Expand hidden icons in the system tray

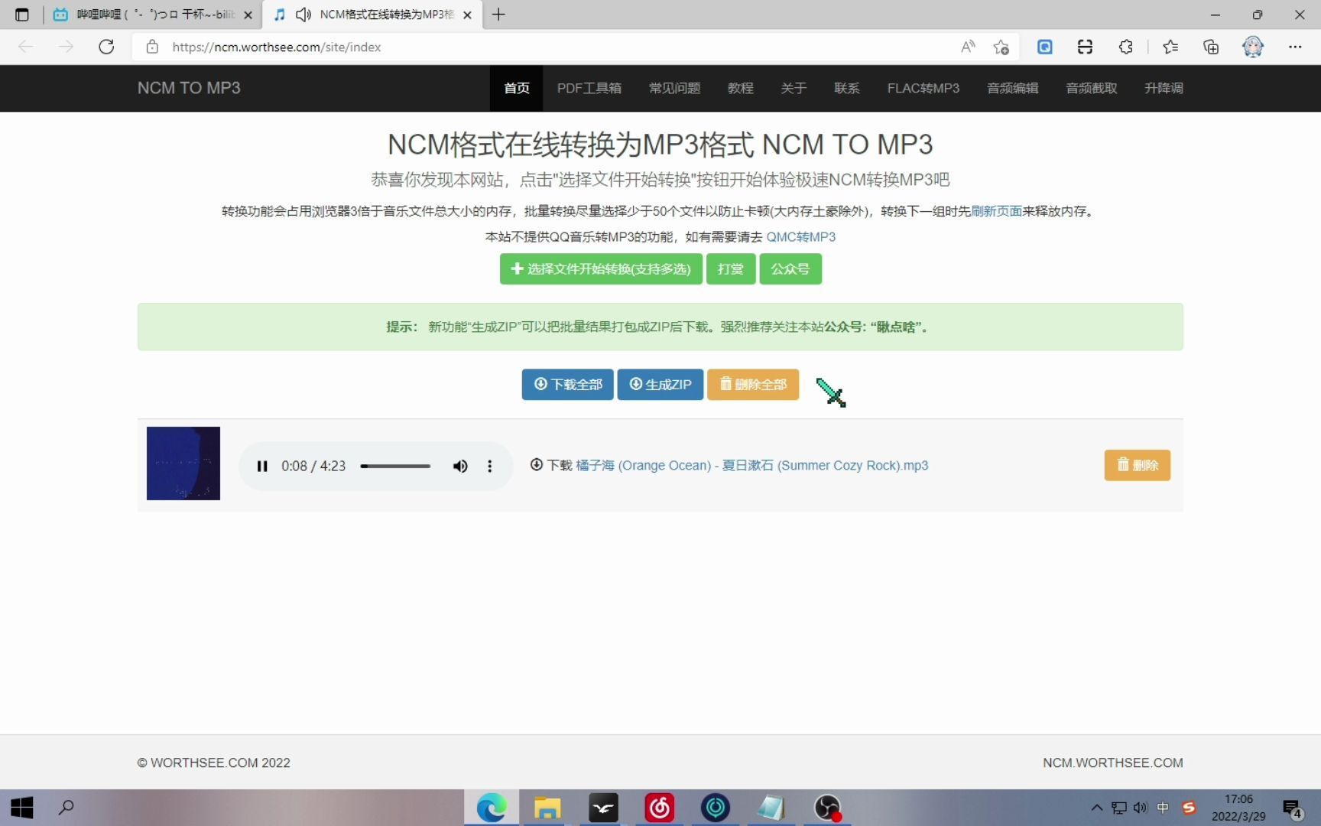pos(1096,808)
